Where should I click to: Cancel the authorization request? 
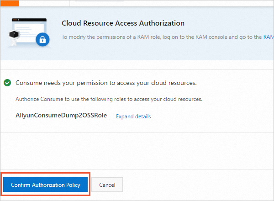(x=107, y=185)
